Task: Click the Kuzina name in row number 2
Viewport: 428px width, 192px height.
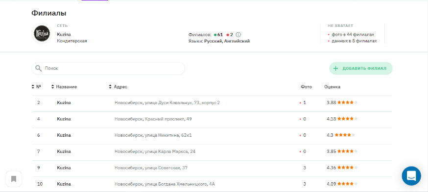Action: tap(64, 103)
